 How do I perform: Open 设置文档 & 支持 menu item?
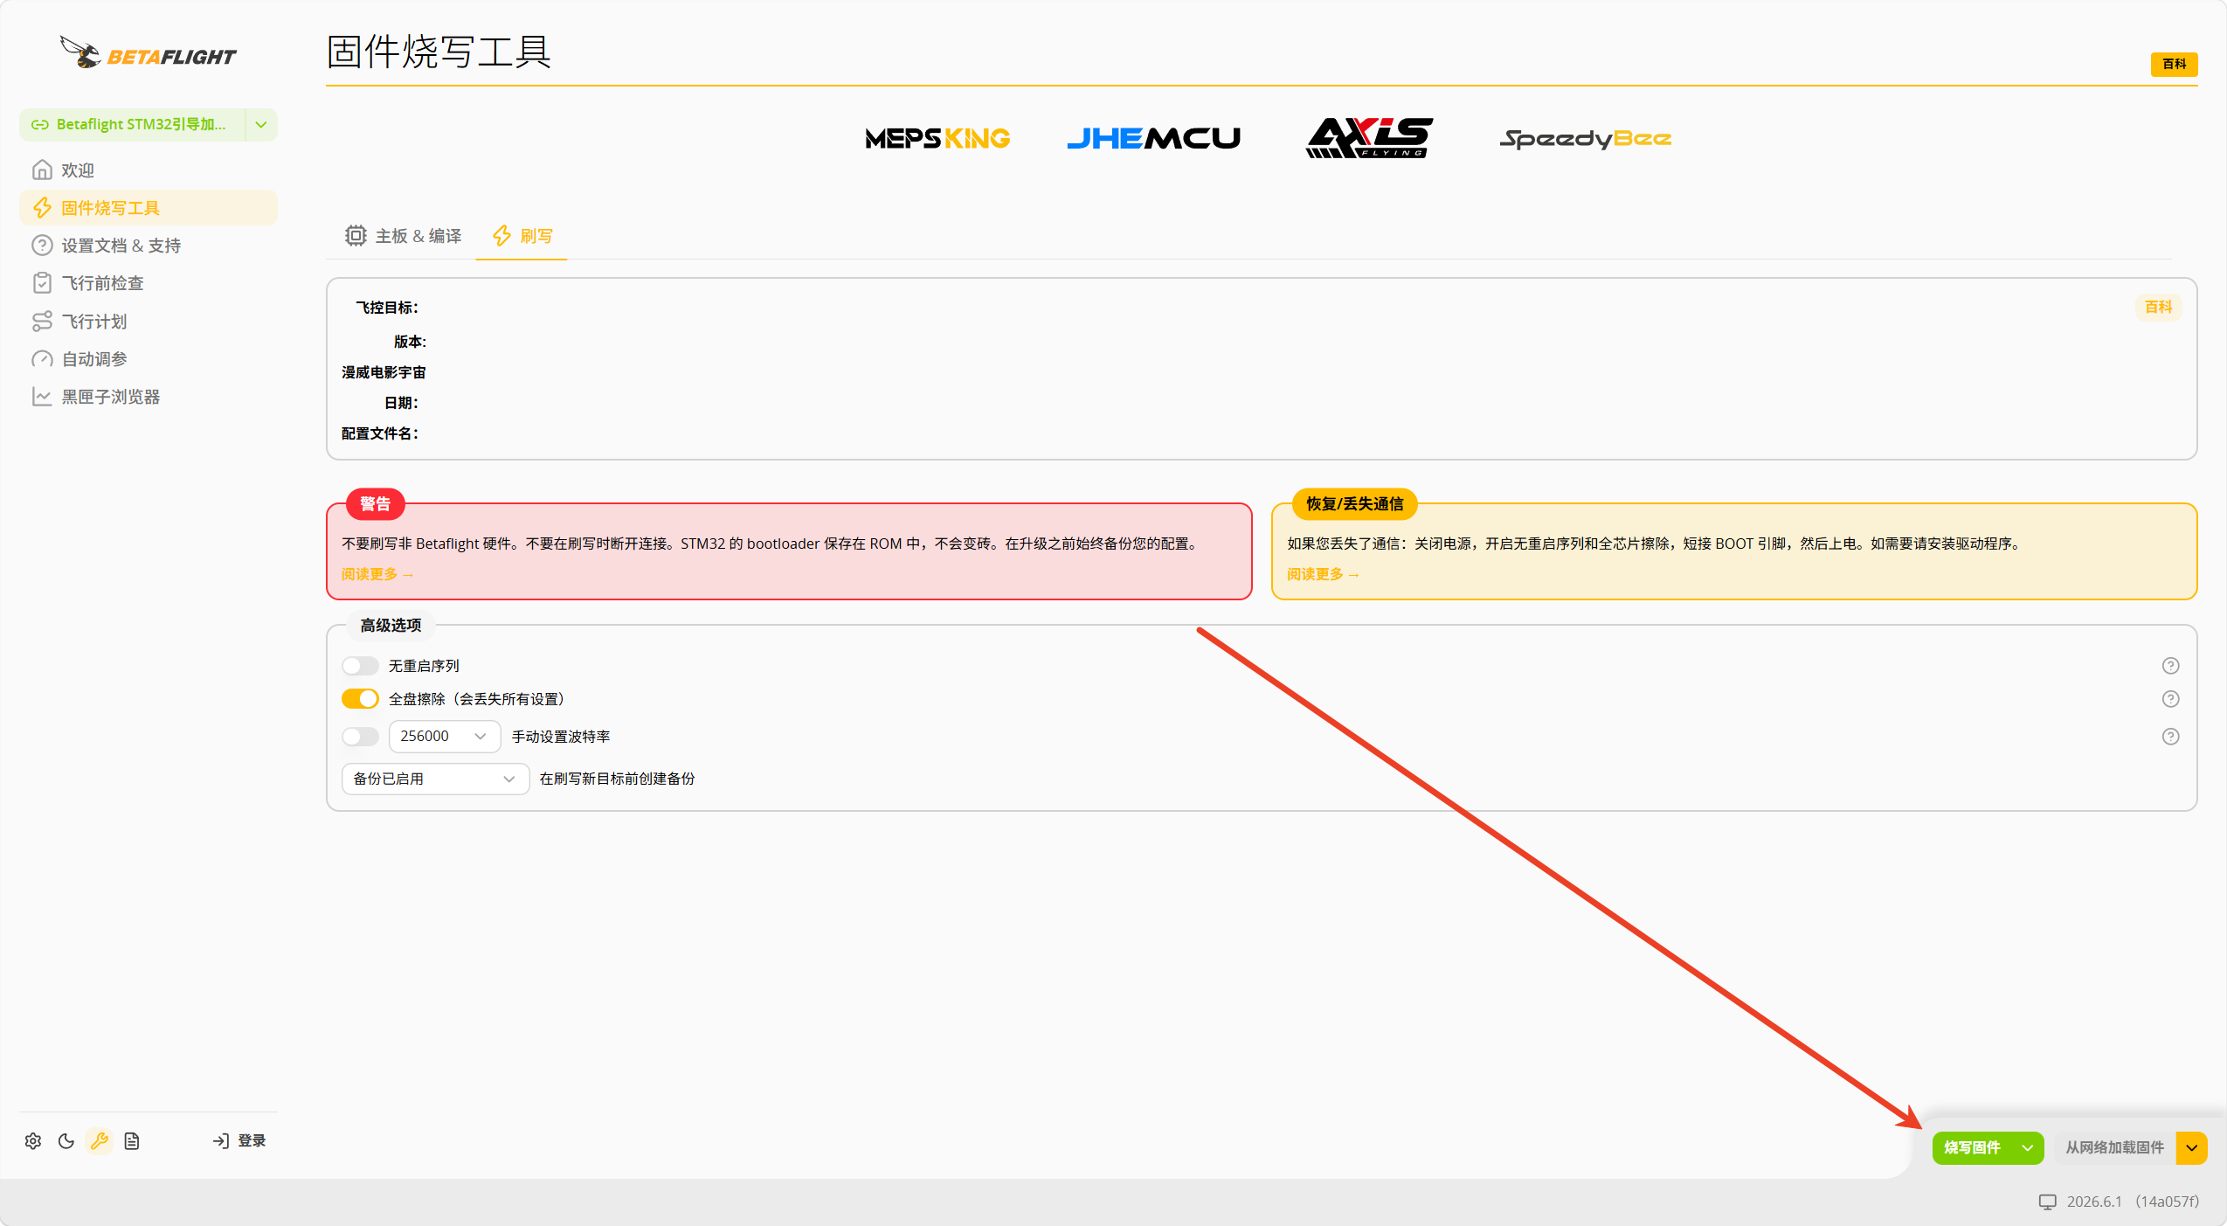(x=149, y=246)
